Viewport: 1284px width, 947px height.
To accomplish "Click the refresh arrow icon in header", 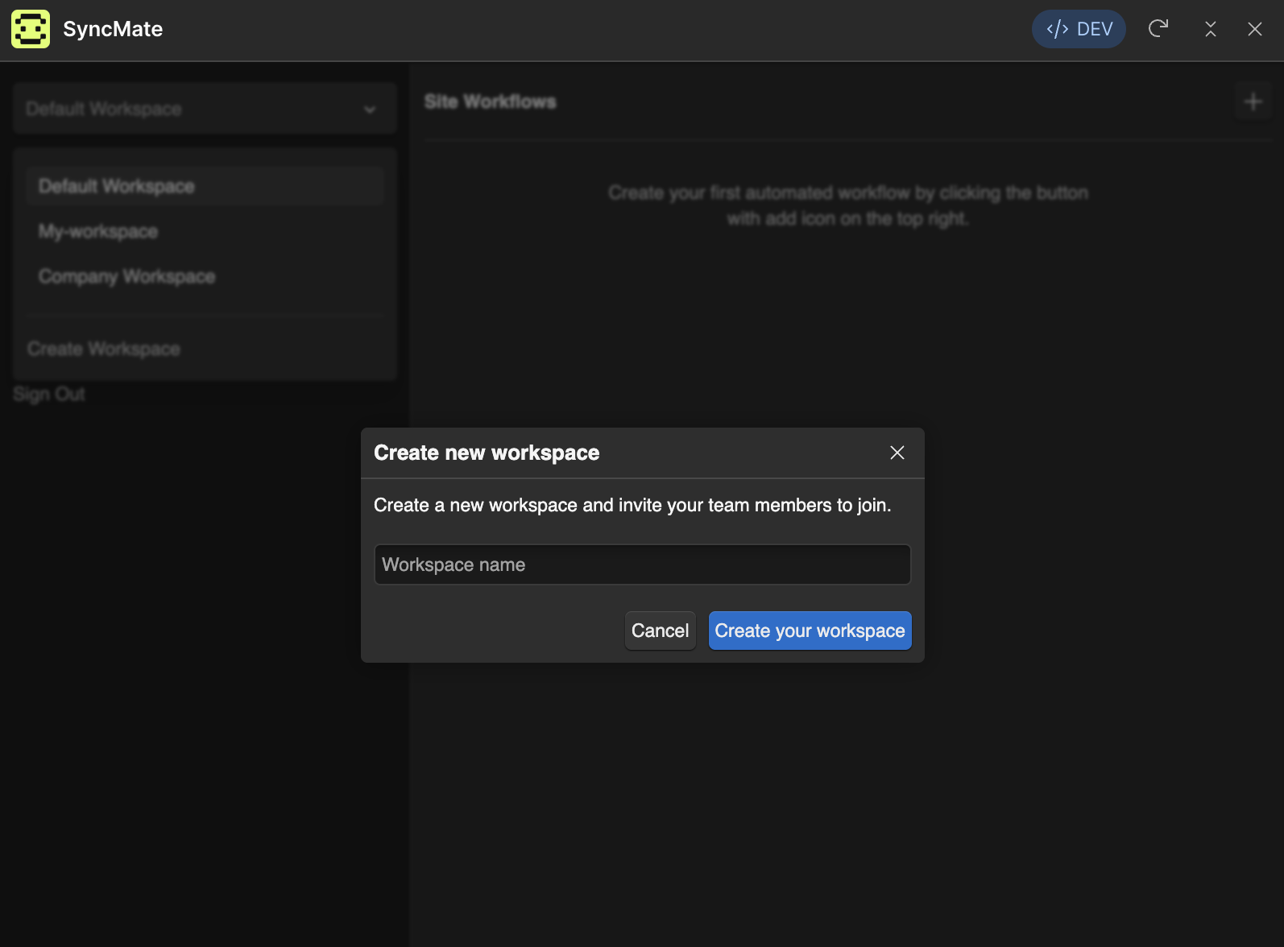I will coord(1158,29).
